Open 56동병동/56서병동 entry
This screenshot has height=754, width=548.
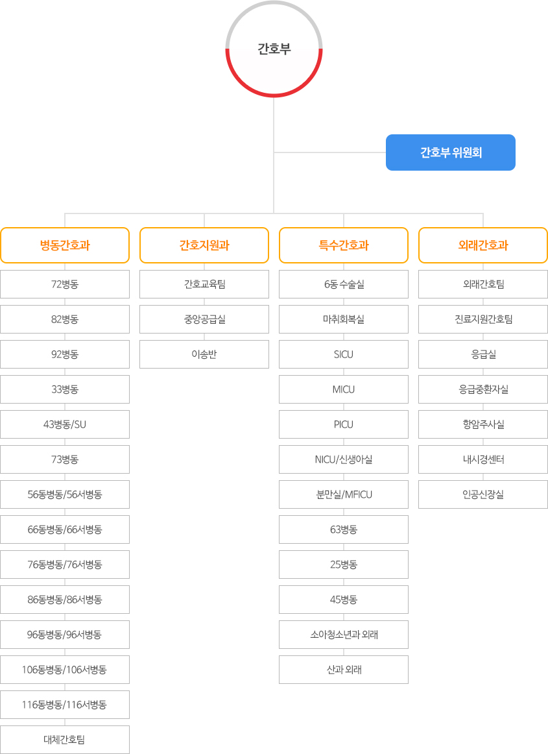(65, 494)
